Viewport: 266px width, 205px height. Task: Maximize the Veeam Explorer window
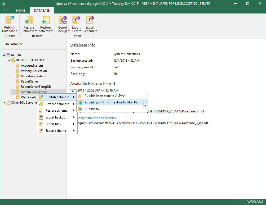pos(248,3)
